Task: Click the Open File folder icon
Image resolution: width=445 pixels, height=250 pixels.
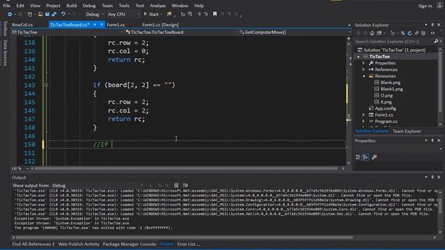Action: pos(40,14)
